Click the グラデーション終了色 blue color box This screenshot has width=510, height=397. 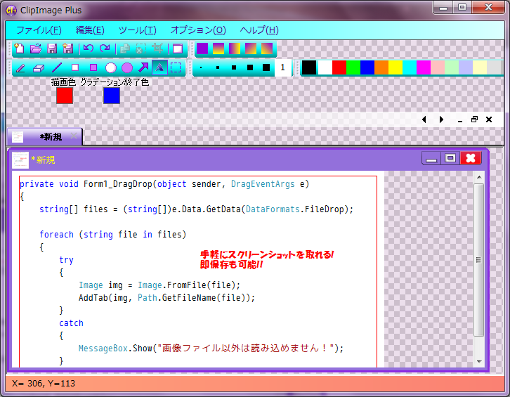[x=112, y=96]
